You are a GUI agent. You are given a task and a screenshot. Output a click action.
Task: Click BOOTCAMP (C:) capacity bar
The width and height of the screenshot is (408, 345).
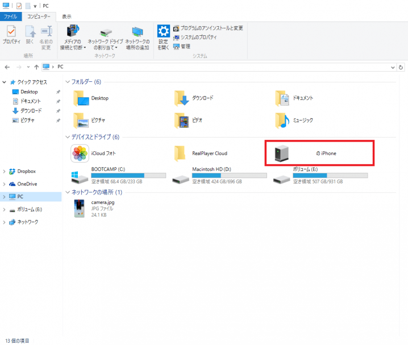tap(128, 176)
